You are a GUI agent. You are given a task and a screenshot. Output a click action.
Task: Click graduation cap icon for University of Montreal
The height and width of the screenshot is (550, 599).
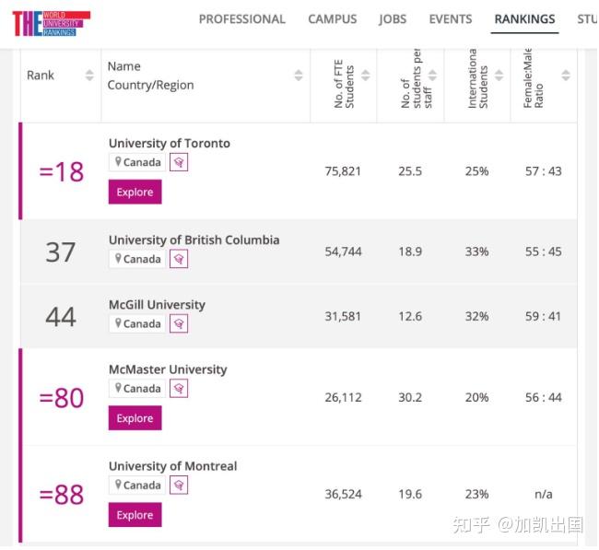(x=179, y=486)
